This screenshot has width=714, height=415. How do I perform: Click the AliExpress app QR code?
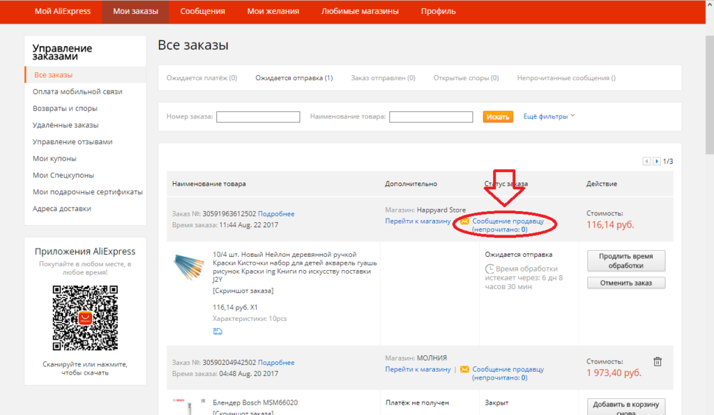(x=85, y=317)
